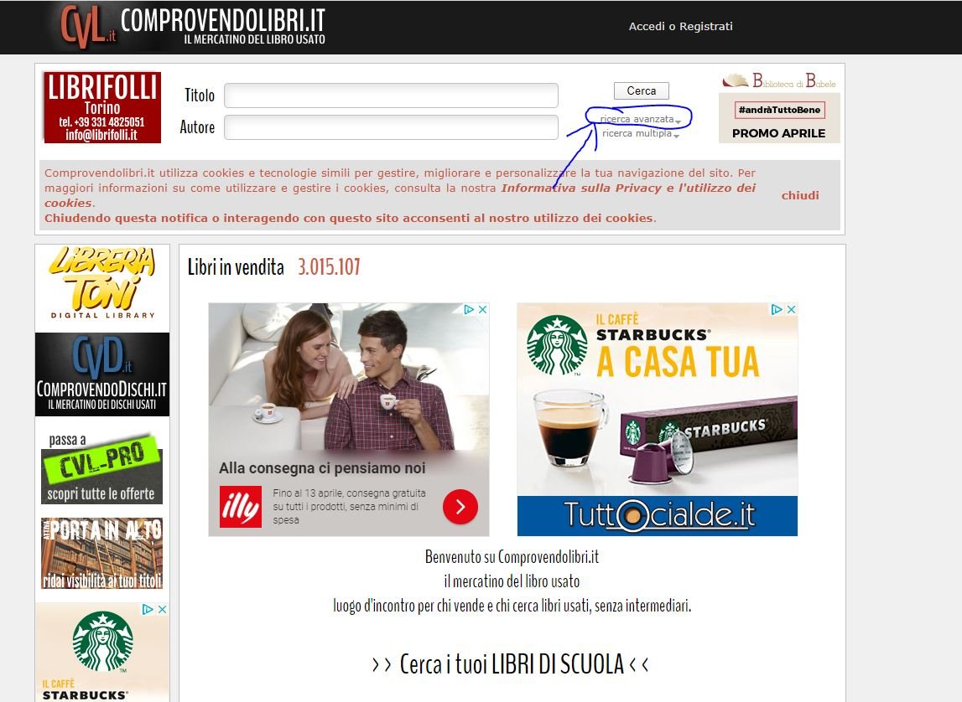Open Libreria Toni digital library banner
Viewport: 962px width, 702px height.
point(102,283)
